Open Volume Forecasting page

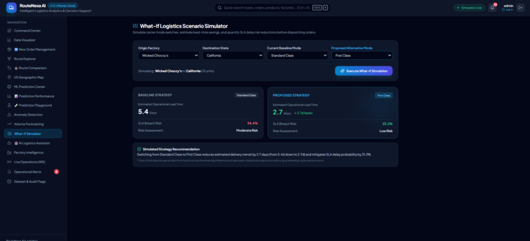click(33, 124)
